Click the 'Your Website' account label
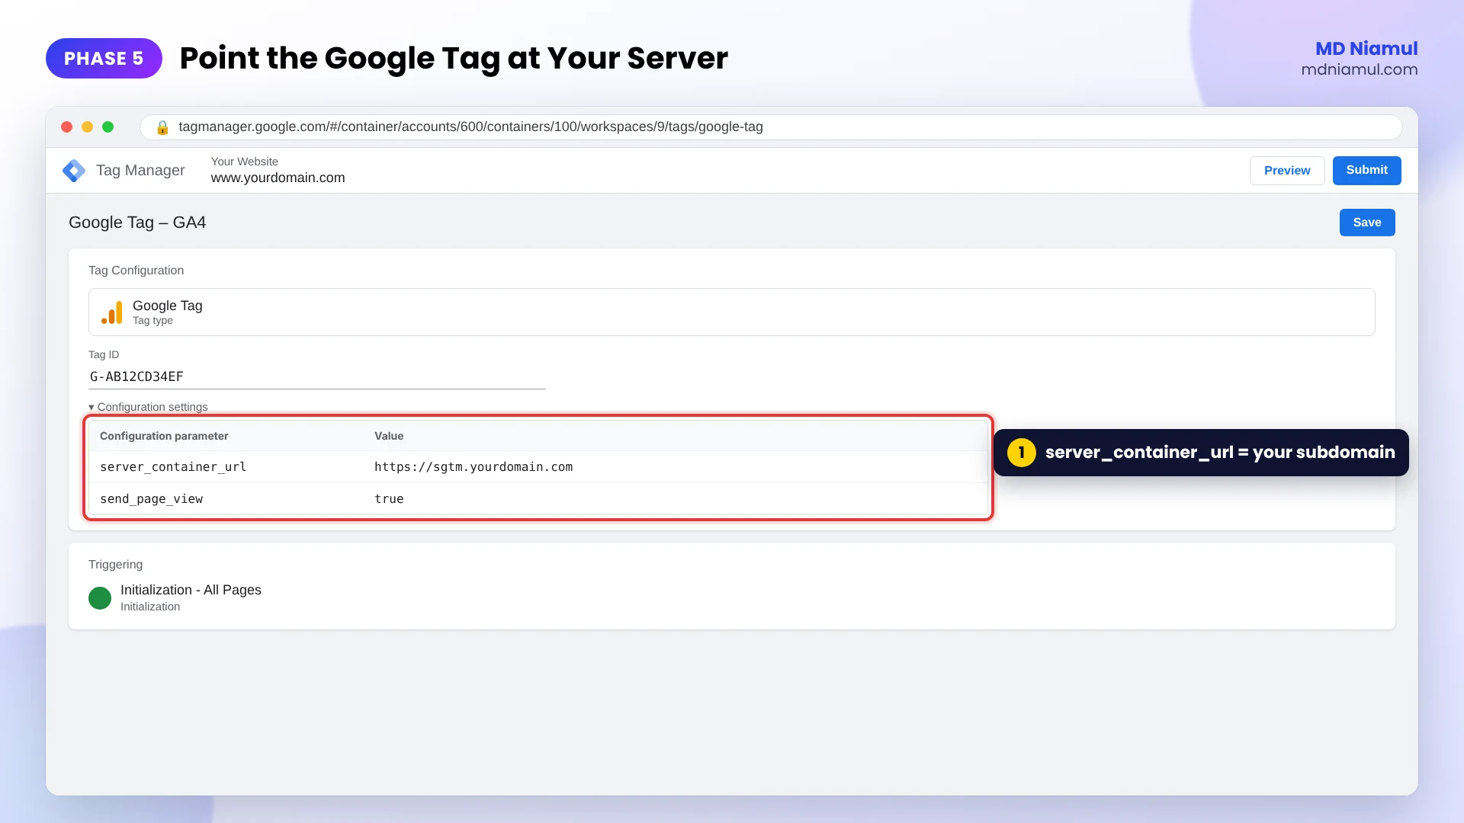 tap(245, 162)
